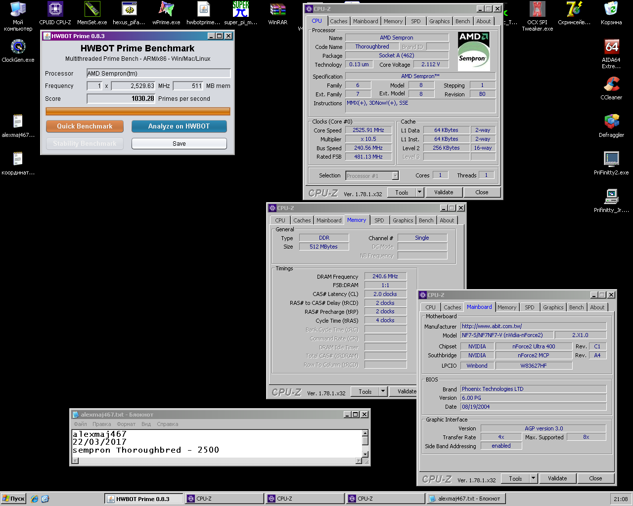Click Validate in the CPU tab window
Image resolution: width=633 pixels, height=506 pixels.
444,192
